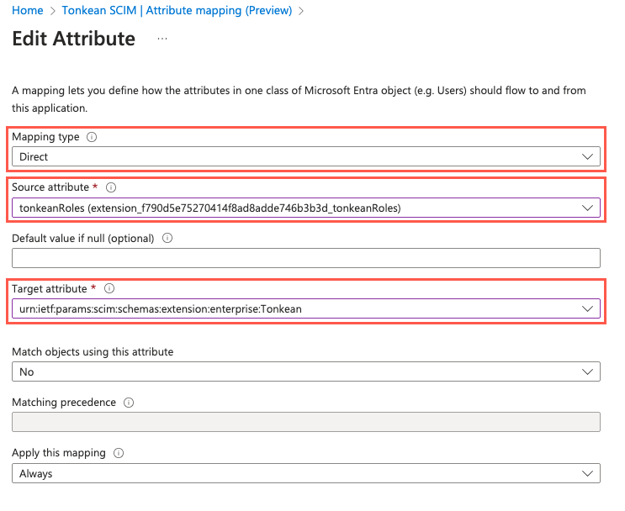Click info icon next to Mapping type
This screenshot has width=625, height=511.
click(x=92, y=137)
